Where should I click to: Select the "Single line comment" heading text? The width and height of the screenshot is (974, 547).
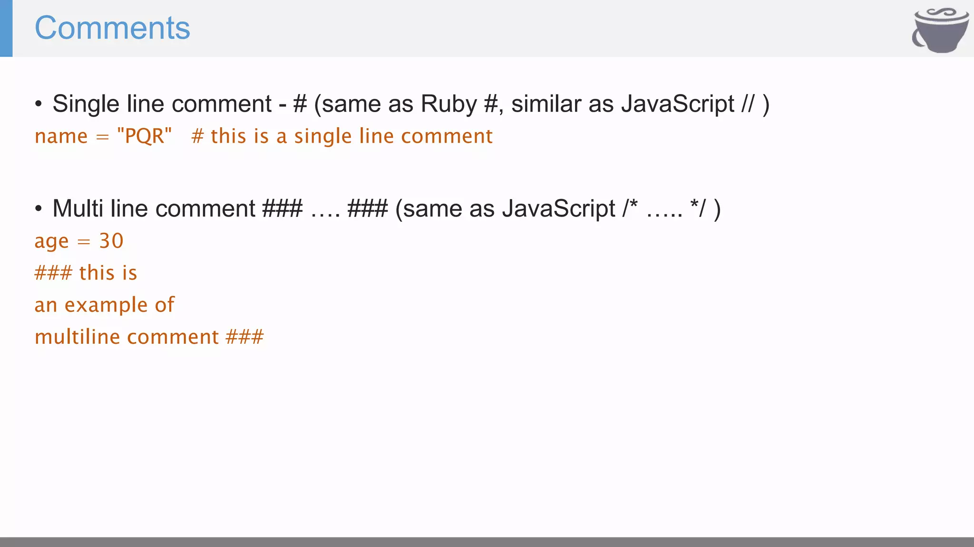[162, 104]
